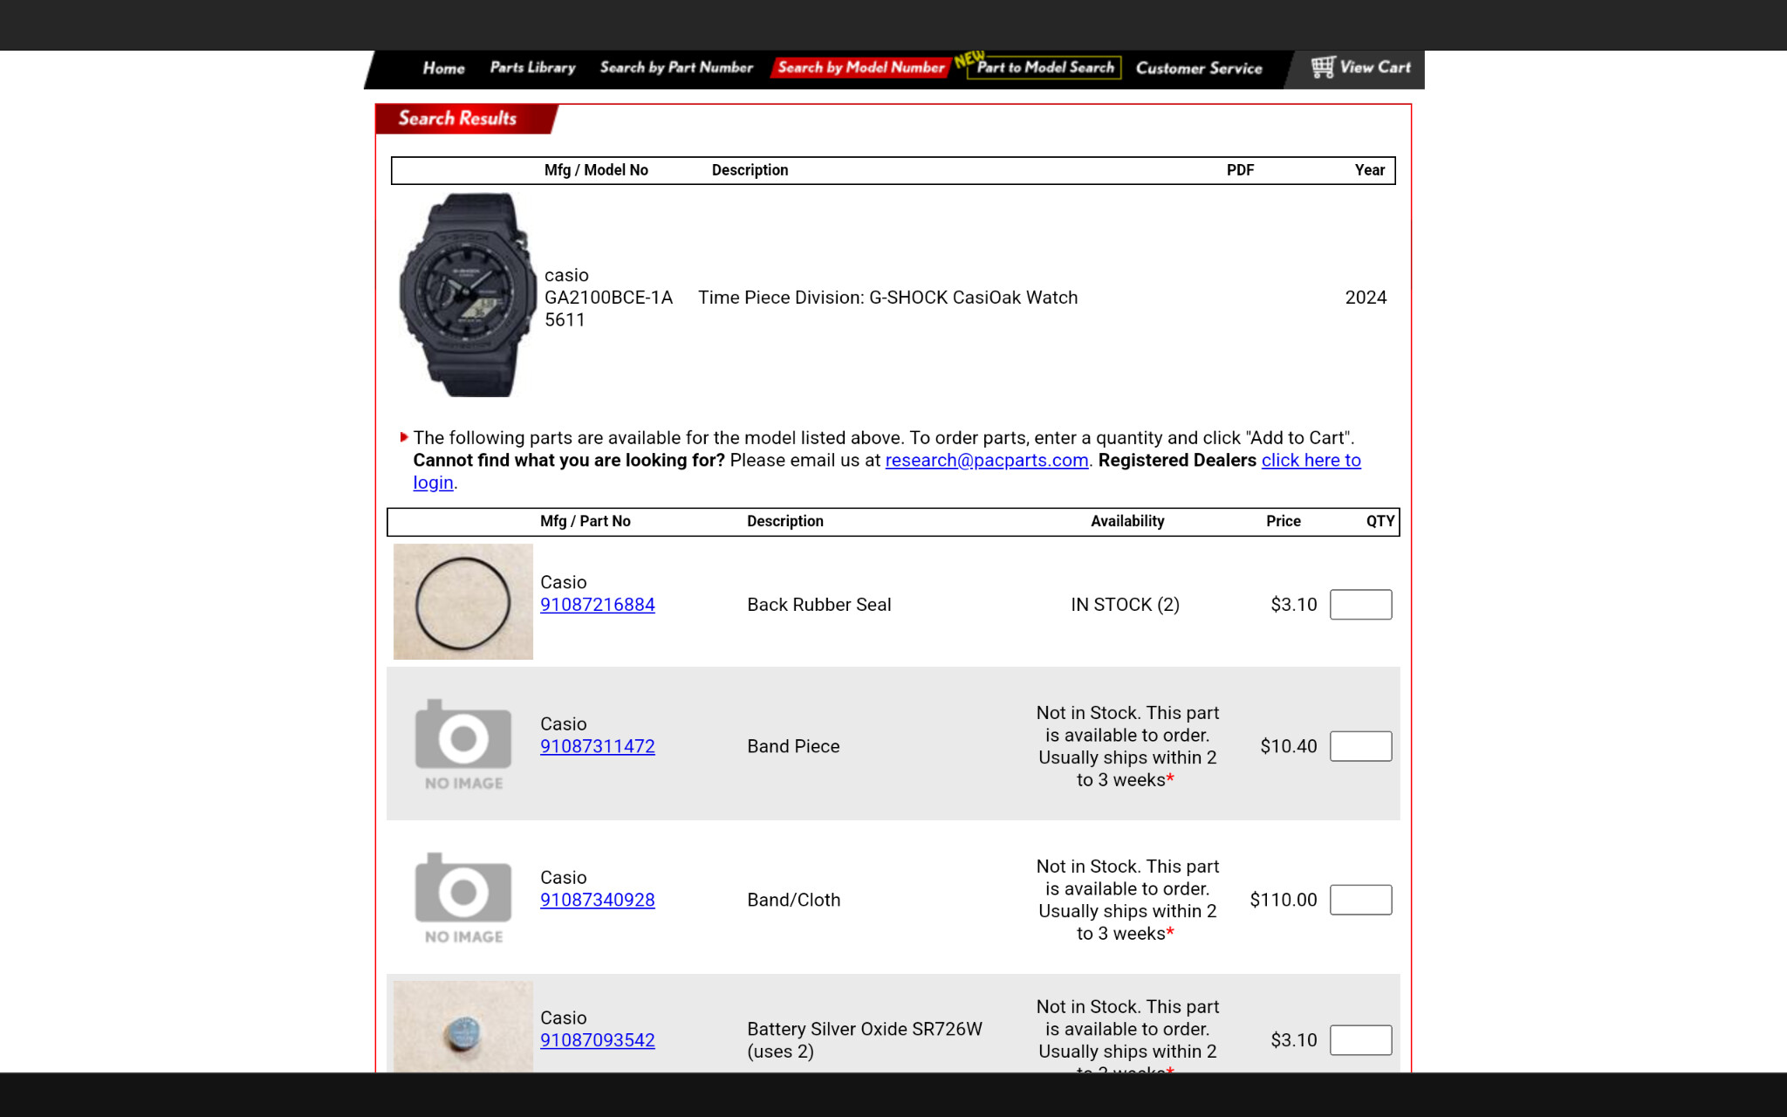This screenshot has height=1117, width=1787.
Task: Click the 'Band/Cloth' description text
Action: point(793,900)
